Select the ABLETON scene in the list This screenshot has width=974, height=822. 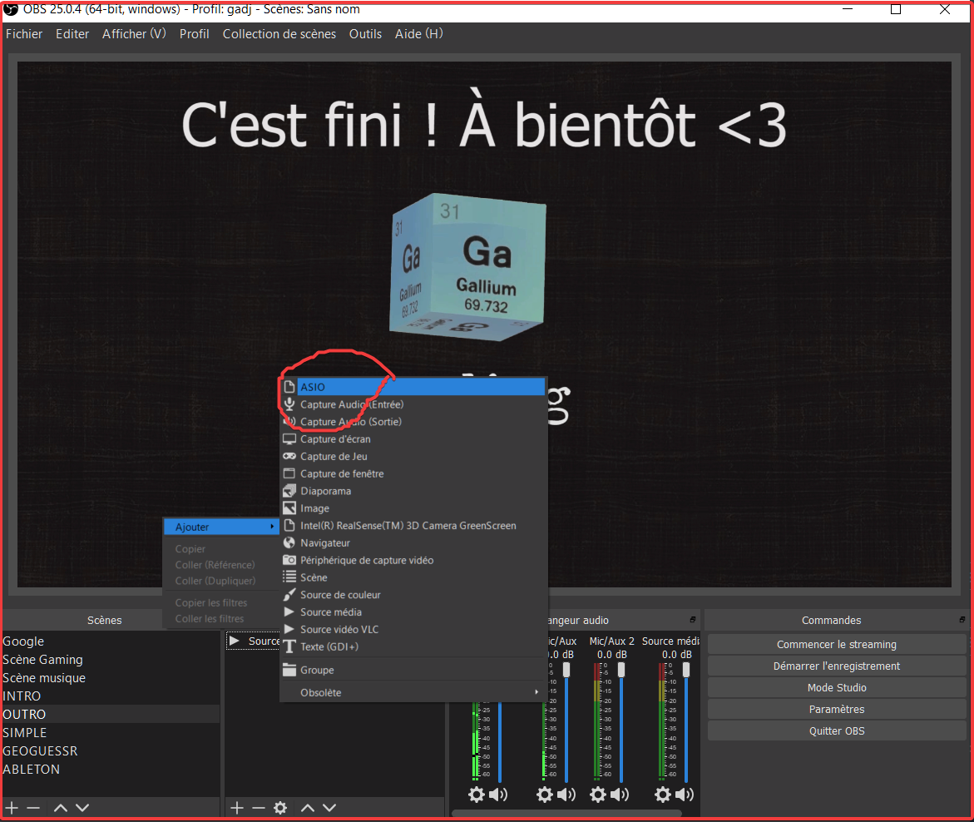pyautogui.click(x=32, y=769)
